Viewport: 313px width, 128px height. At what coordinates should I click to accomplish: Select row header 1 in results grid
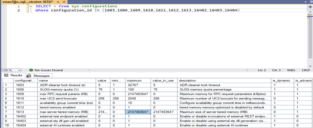coord(8,85)
